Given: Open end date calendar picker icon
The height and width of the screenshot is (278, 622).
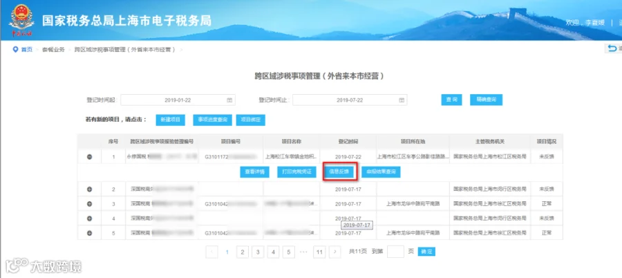Looking at the screenshot, I should [x=401, y=100].
